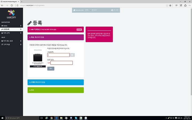This screenshot has height=120, width=192.
Task: Click the Microsoft Edge taskbar icon
Action: point(56,118)
